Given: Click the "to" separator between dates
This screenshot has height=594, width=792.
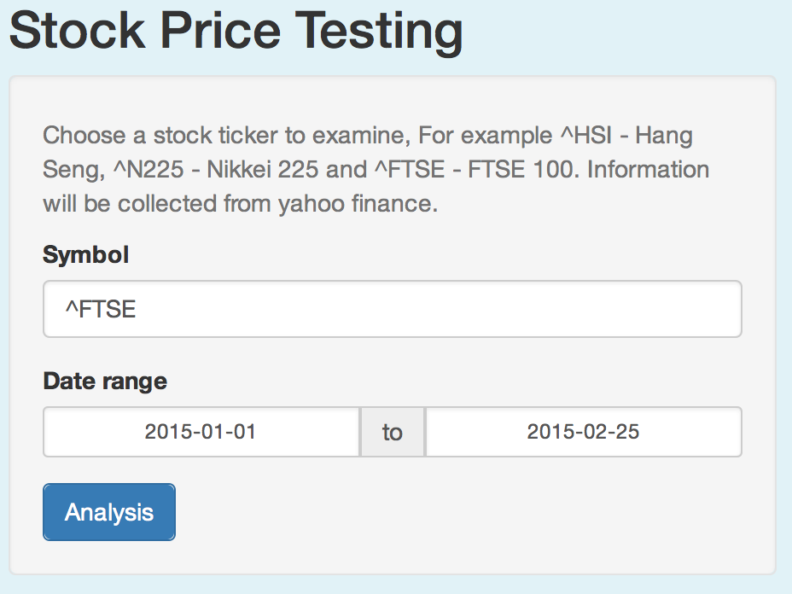Looking at the screenshot, I should tap(392, 432).
